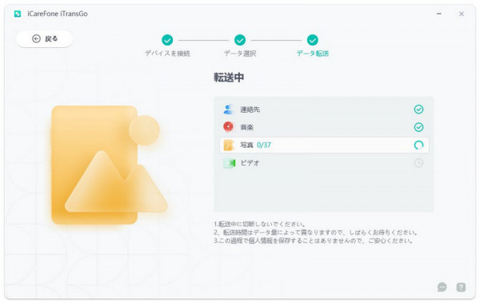The height and width of the screenshot is (303, 480).
Task: Click the ビデオ pending clock icon
Action: 418,163
